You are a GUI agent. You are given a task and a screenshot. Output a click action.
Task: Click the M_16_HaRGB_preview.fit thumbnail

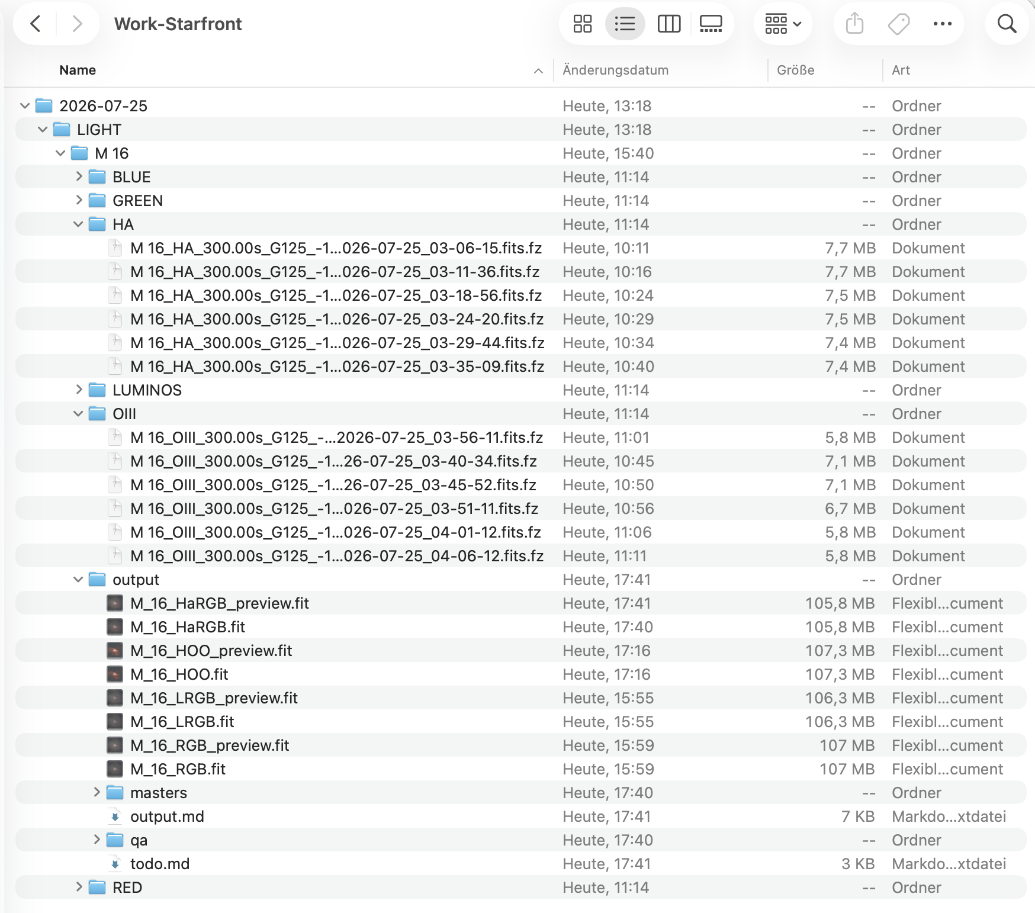tap(115, 603)
